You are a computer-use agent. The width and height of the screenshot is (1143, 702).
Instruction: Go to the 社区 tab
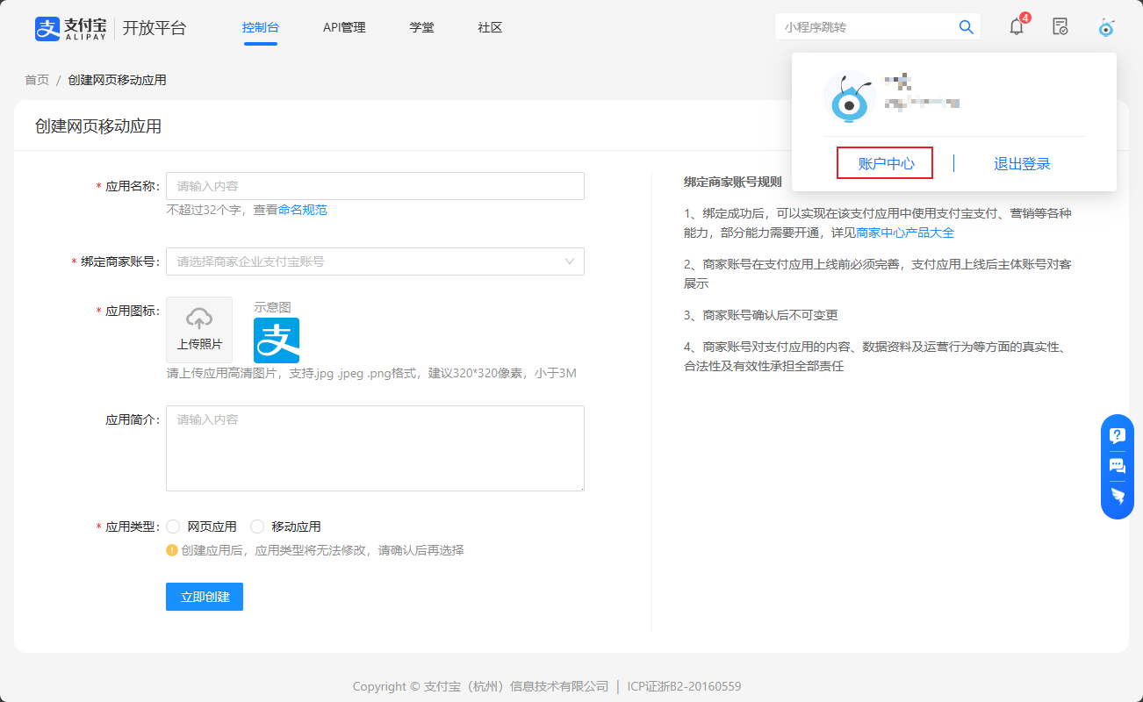[x=490, y=27]
